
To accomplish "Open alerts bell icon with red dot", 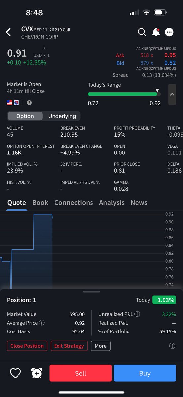I will pyautogui.click(x=156, y=32).
